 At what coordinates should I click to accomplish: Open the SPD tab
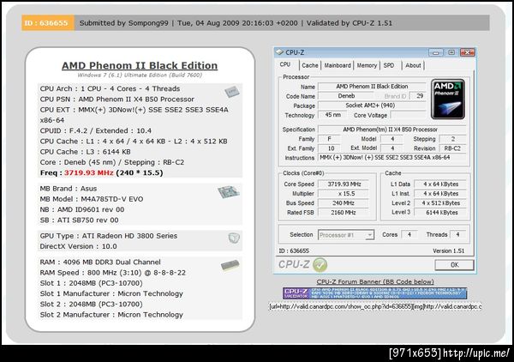click(x=389, y=65)
